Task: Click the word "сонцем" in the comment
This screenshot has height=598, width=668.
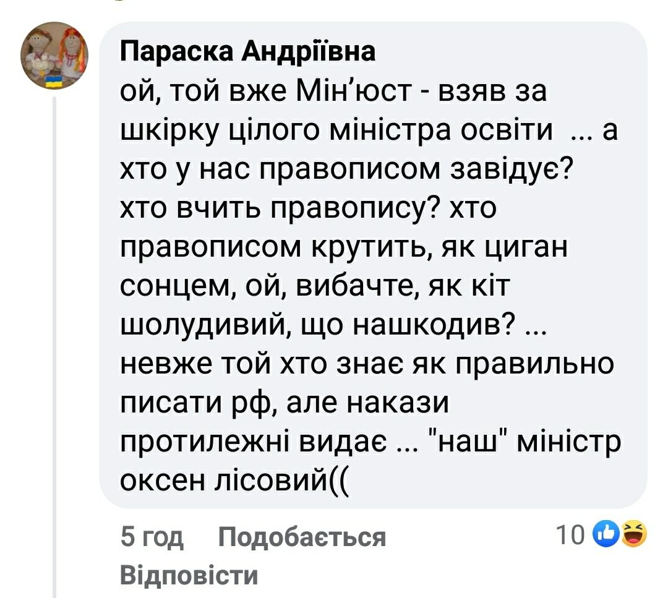Action: click(x=177, y=286)
